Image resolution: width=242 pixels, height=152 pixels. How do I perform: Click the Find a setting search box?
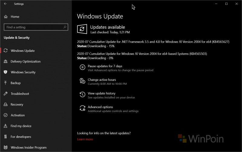click(x=36, y=27)
